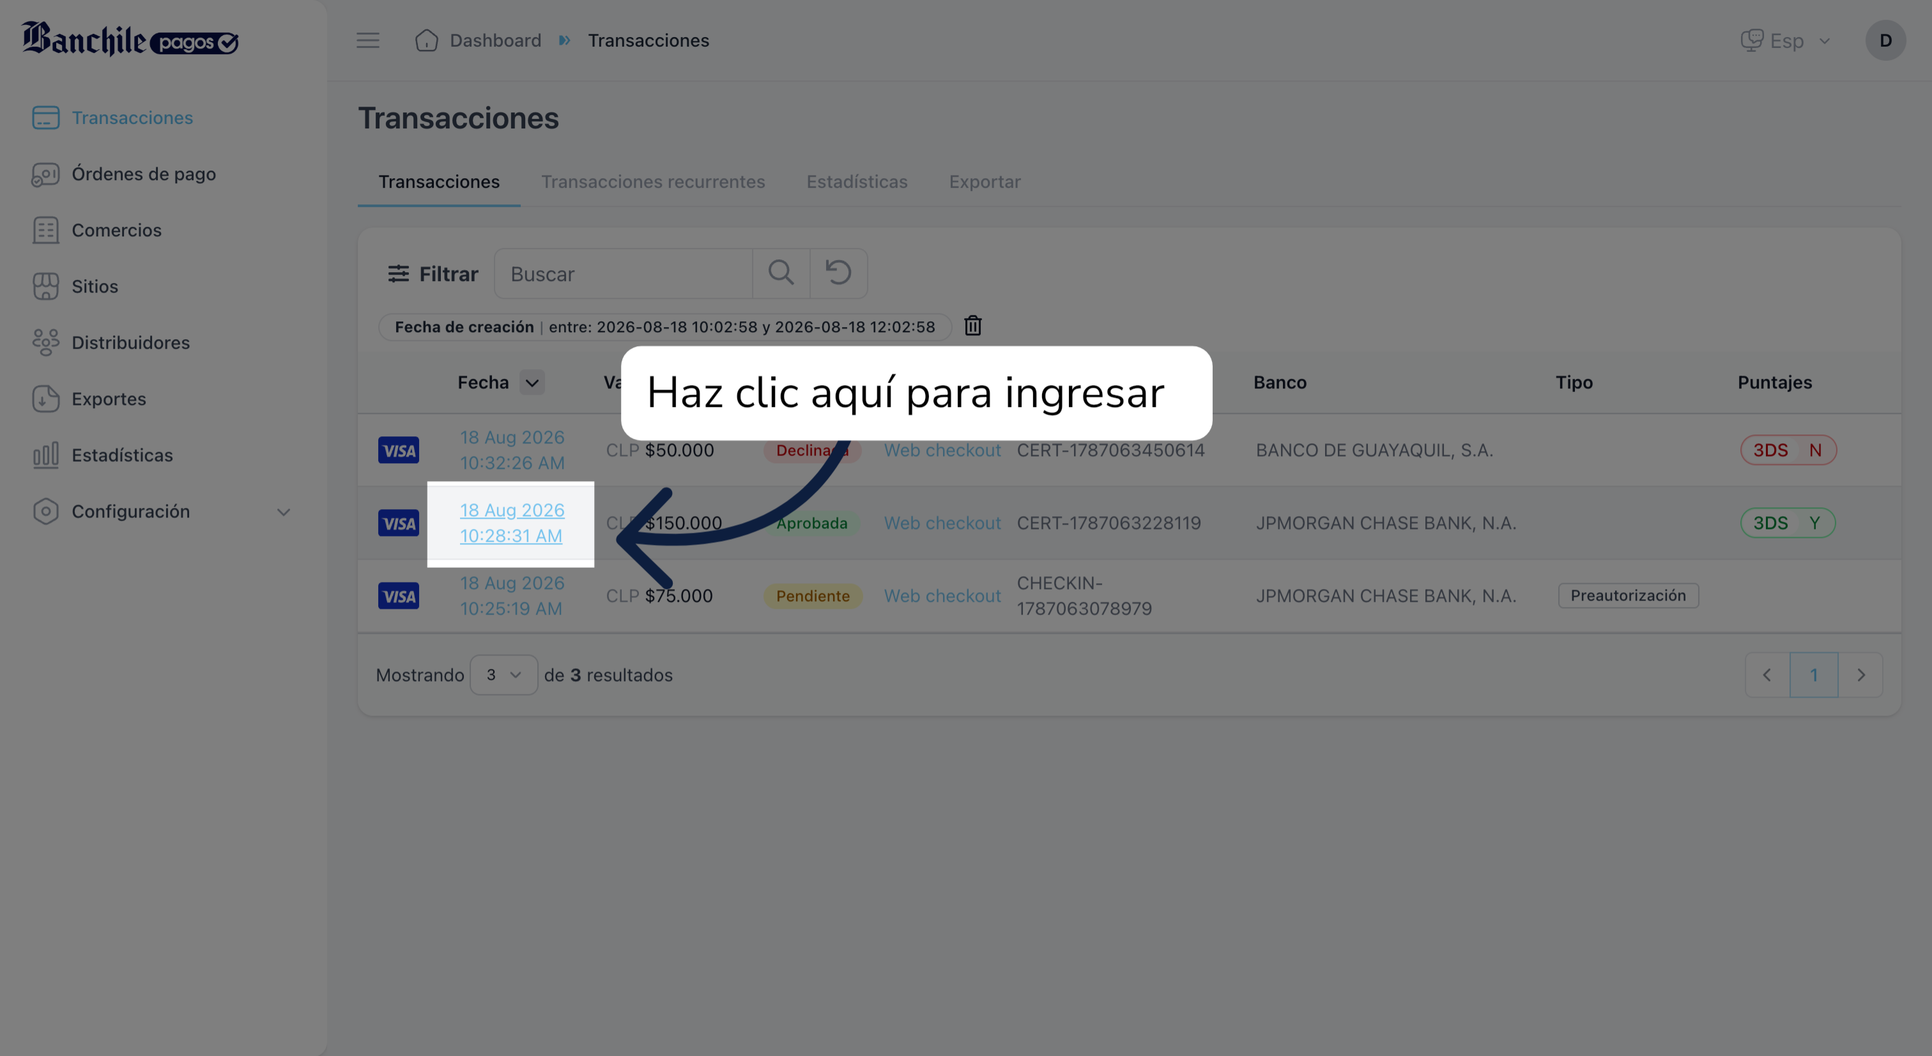Select the Transacciones tab

coord(439,181)
